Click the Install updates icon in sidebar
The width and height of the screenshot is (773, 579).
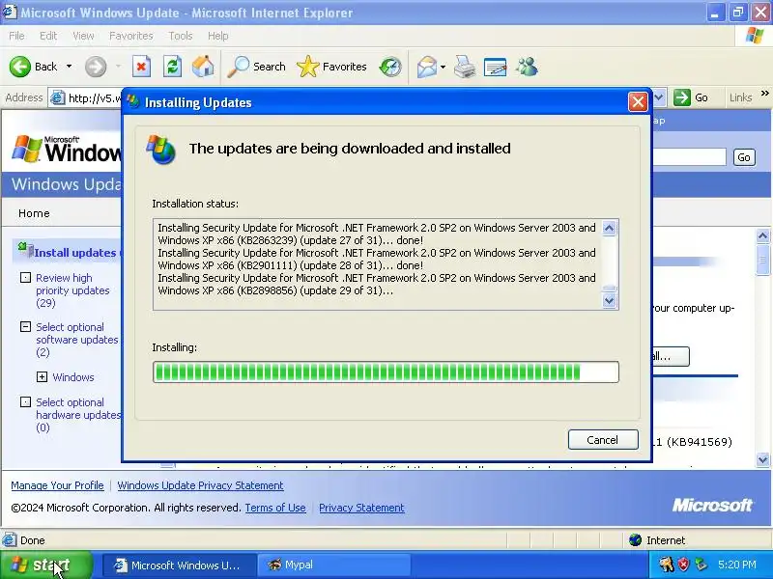pyautogui.click(x=25, y=249)
